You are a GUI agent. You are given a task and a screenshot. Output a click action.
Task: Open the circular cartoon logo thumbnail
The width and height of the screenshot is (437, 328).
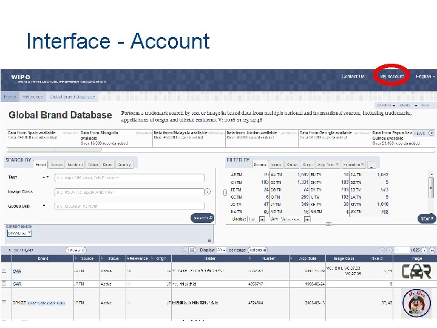click(416, 303)
